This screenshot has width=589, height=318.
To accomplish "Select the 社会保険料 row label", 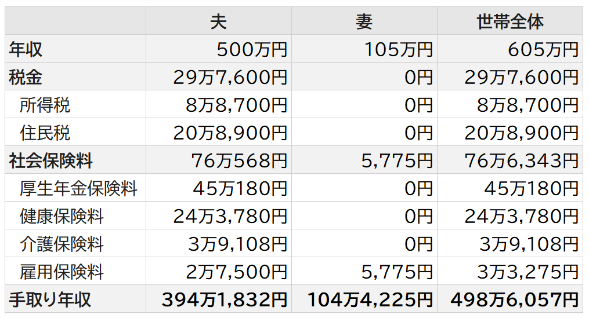I will [x=50, y=160].
